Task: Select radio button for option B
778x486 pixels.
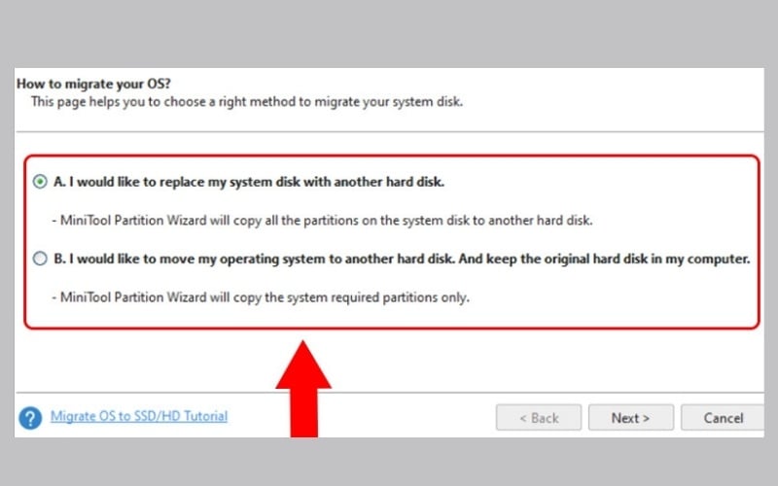Action: (40, 260)
